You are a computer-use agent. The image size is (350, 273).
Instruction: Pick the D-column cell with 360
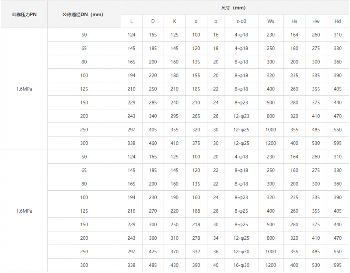coord(153,238)
